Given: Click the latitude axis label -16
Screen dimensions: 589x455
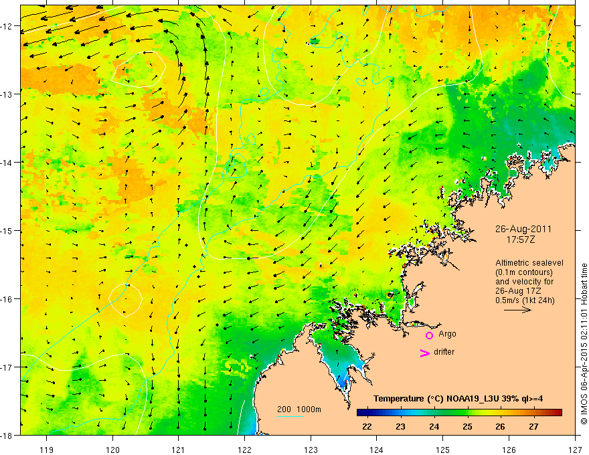Looking at the screenshot, I should click(x=7, y=299).
